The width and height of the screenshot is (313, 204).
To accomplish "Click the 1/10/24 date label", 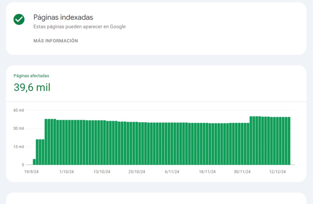I will (x=66, y=172).
